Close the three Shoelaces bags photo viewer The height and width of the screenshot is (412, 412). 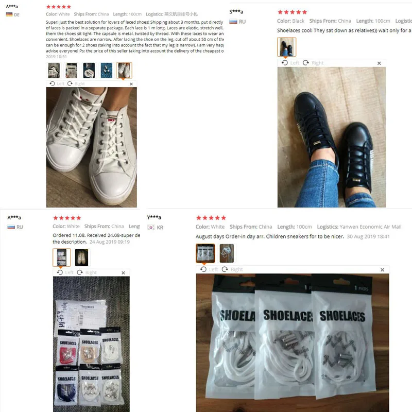(382, 270)
